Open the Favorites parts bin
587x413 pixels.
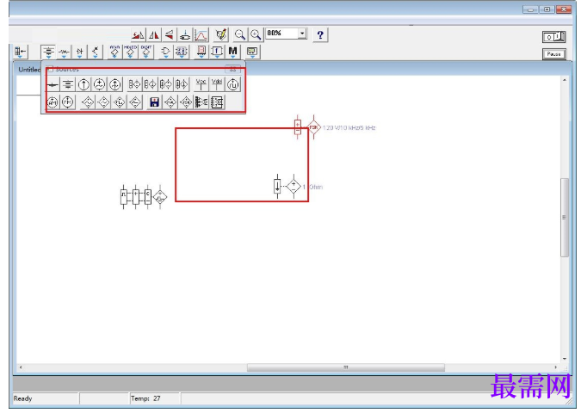[20, 52]
